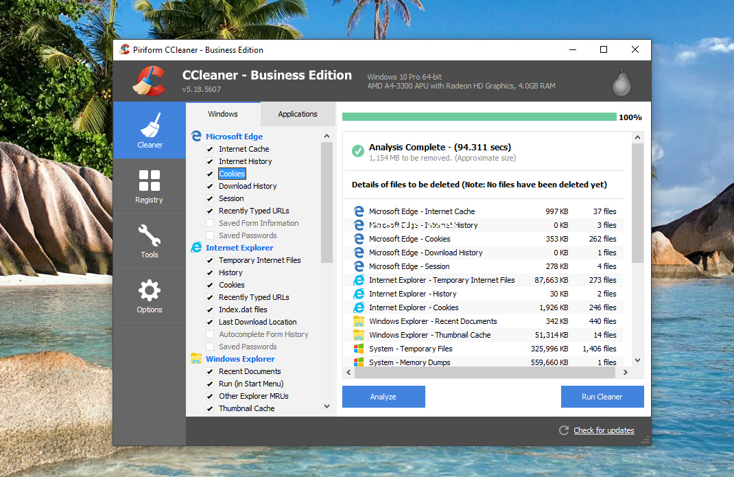Screen dimensions: 734x477
Task: Click the Edge icon beside Internet Cache result
Action: coord(359,211)
